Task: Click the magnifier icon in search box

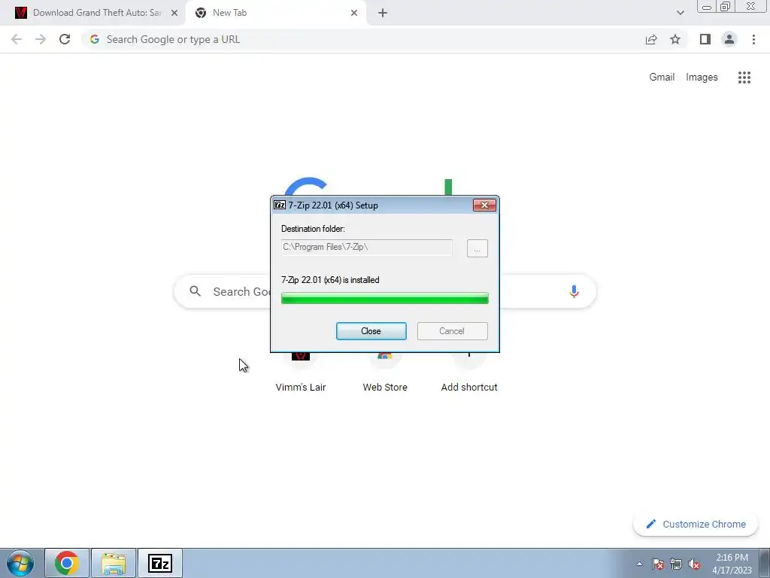Action: (195, 291)
